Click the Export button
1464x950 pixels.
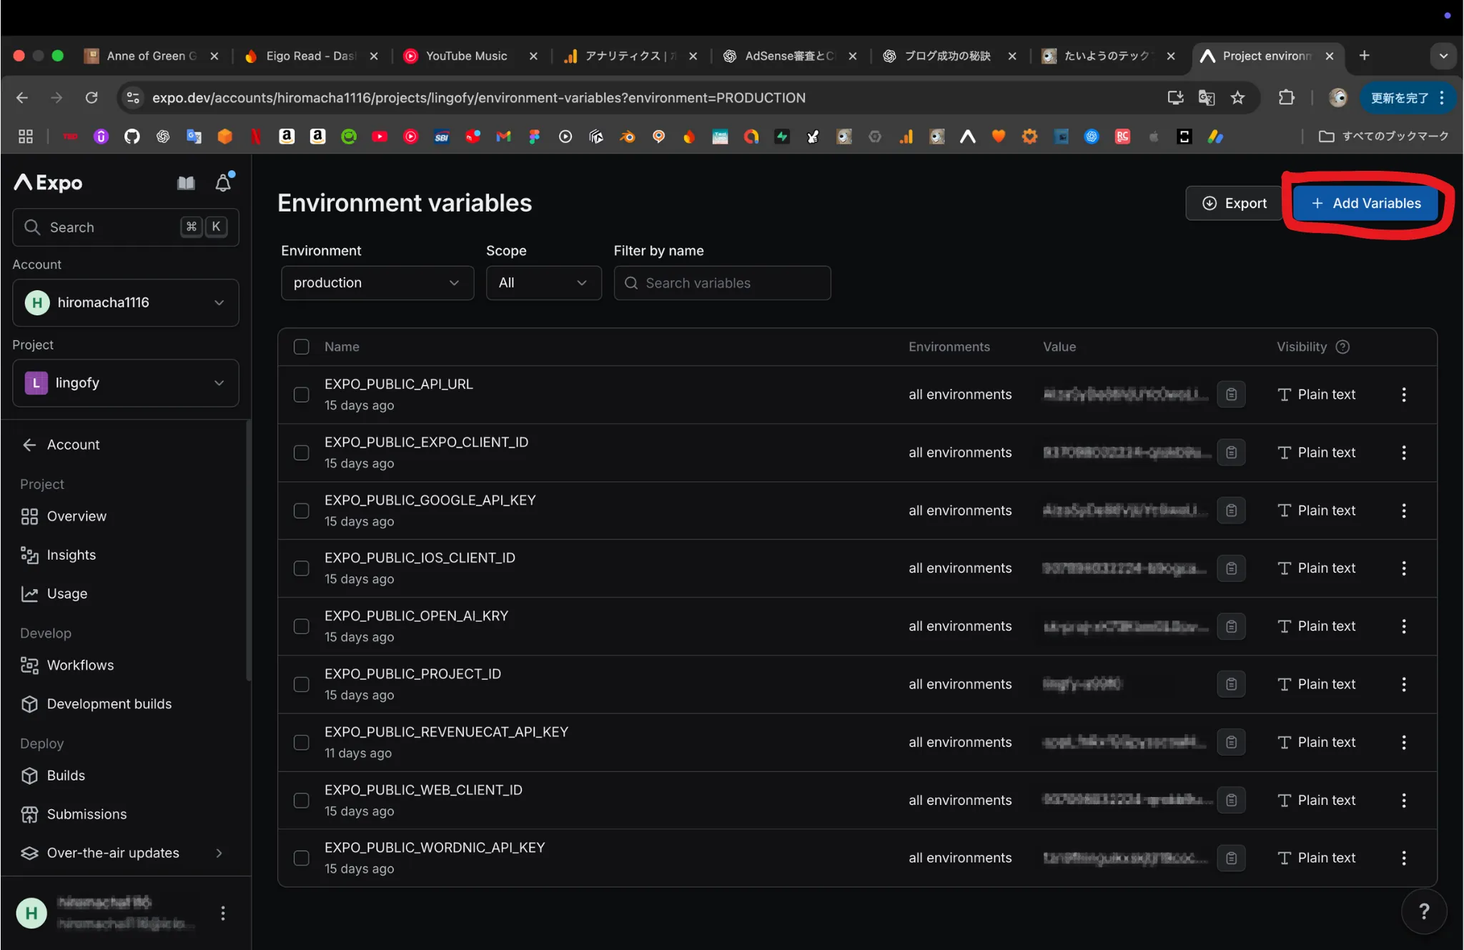point(1234,203)
